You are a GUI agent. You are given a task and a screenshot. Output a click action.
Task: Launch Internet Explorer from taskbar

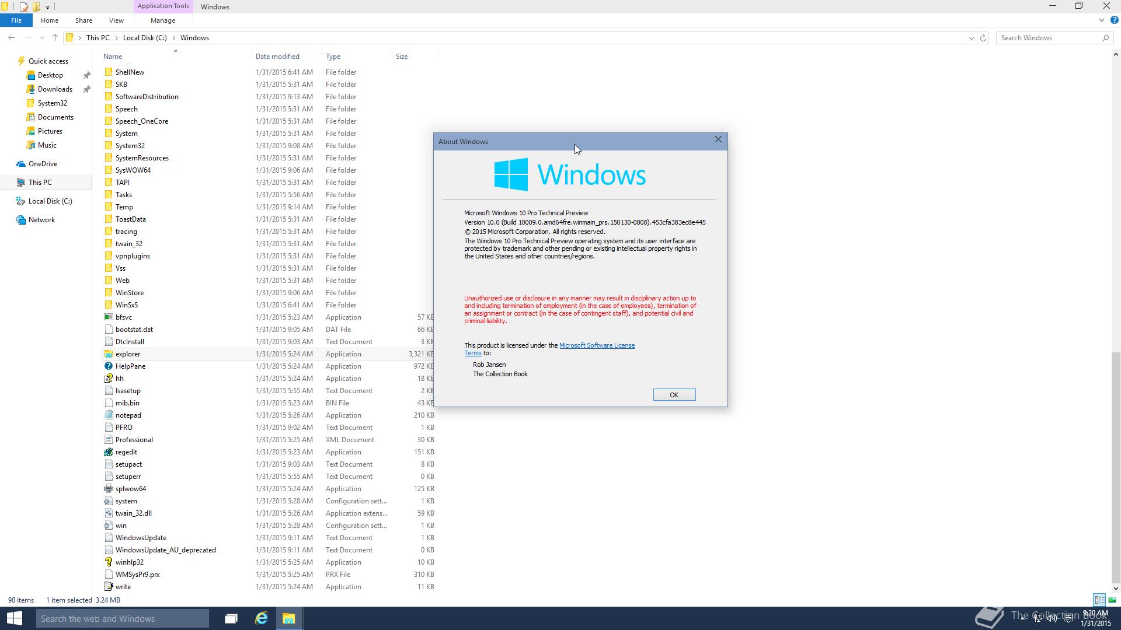pyautogui.click(x=261, y=618)
